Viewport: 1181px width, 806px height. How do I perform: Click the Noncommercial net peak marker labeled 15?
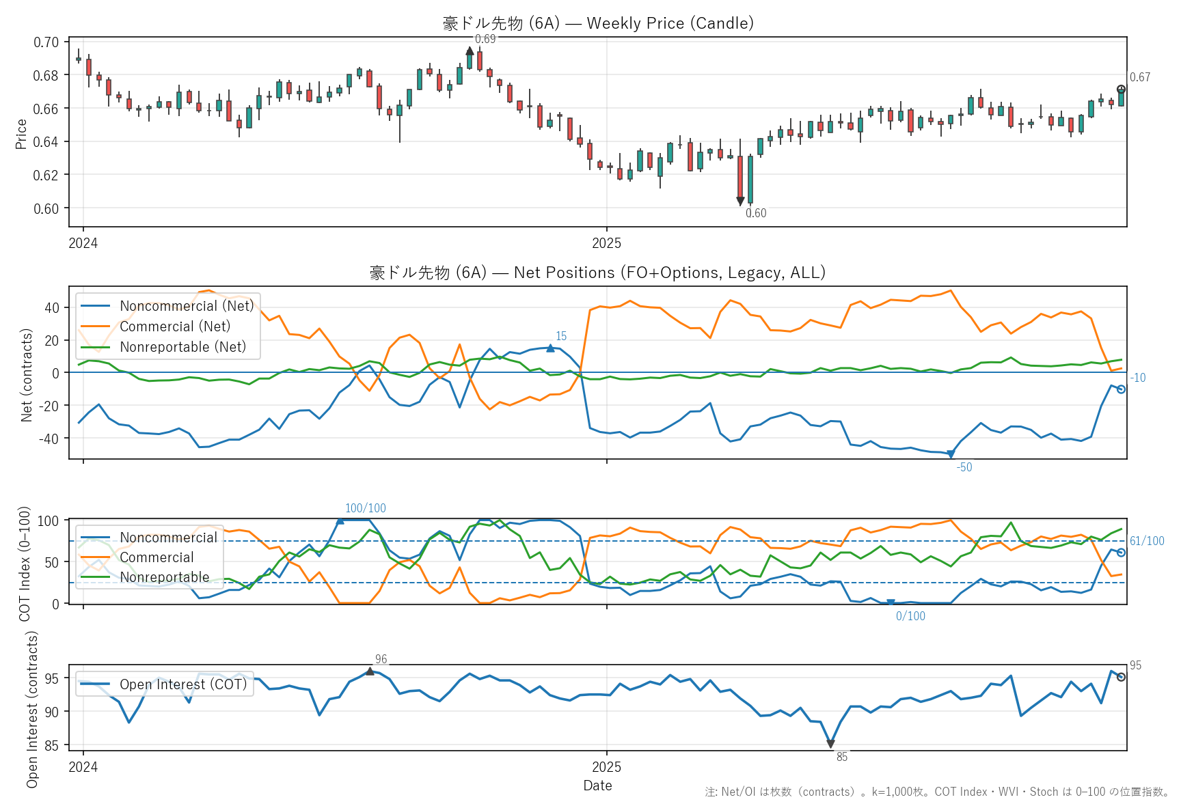(550, 348)
